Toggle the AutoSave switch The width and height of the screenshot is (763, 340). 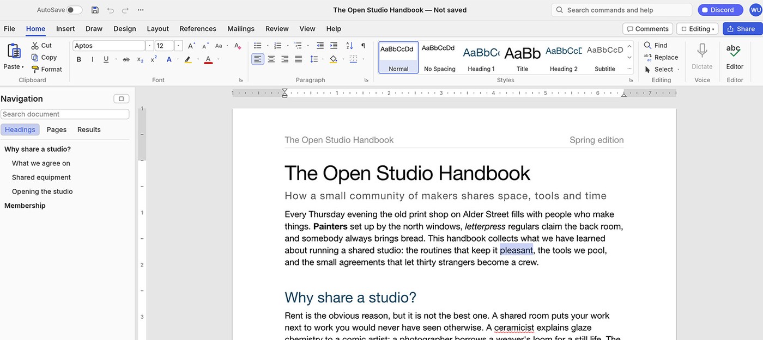pos(75,10)
